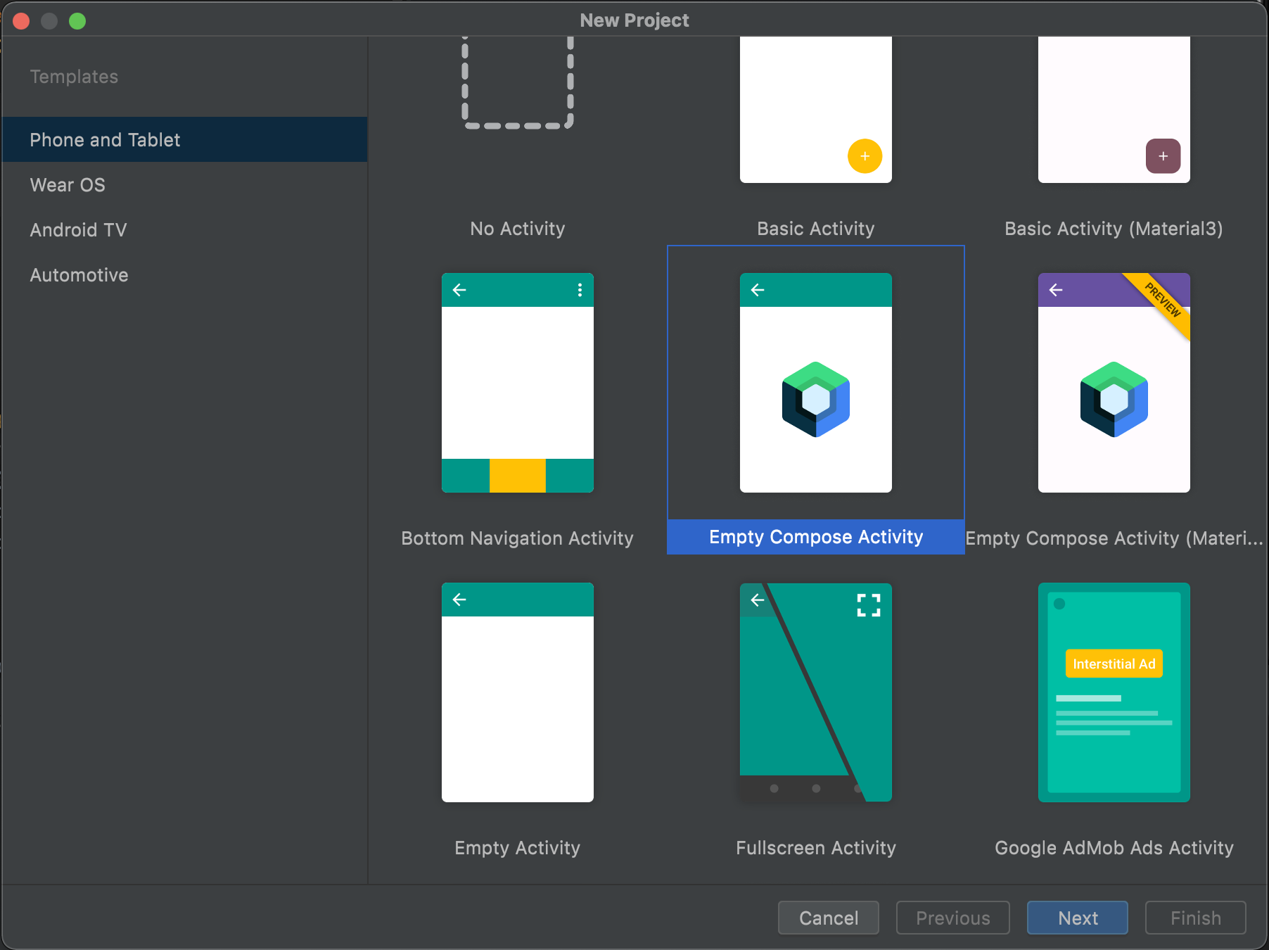Click the 'Bottom Navigation Activity' label
This screenshot has height=950, width=1269.
[518, 538]
